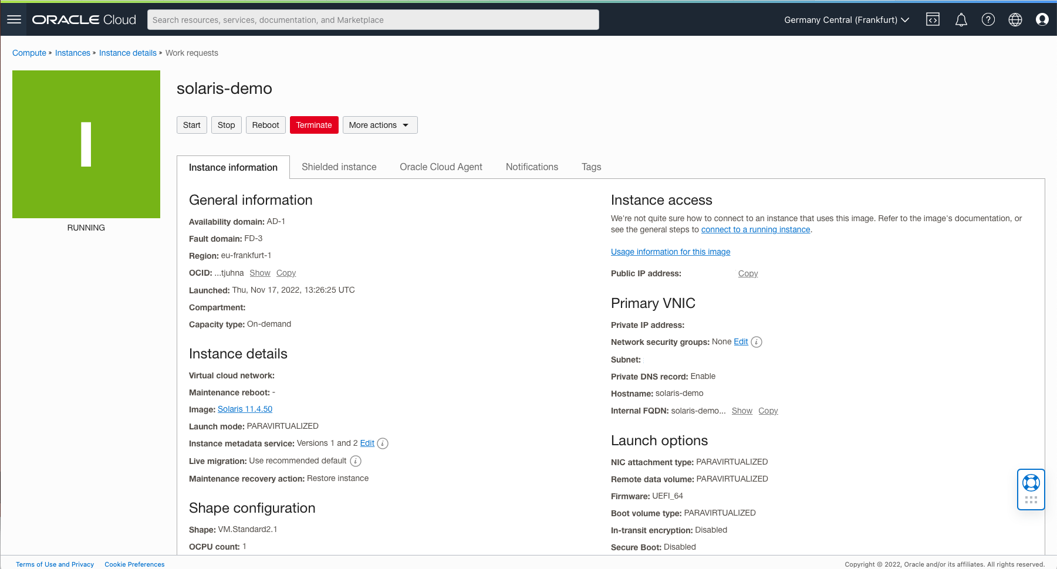Click the 'UEFI_64' firmware value
Image resolution: width=1057 pixels, height=569 pixels.
pyautogui.click(x=668, y=496)
